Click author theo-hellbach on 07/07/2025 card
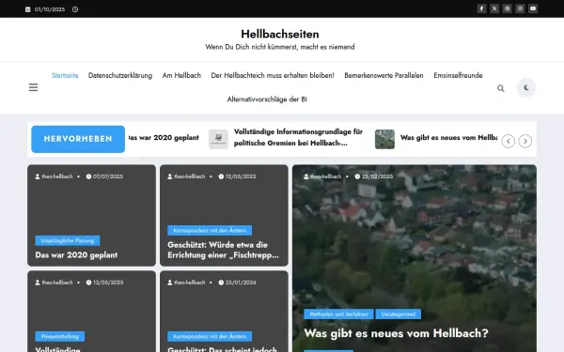Screen dimensions: 564x352 click(57, 176)
